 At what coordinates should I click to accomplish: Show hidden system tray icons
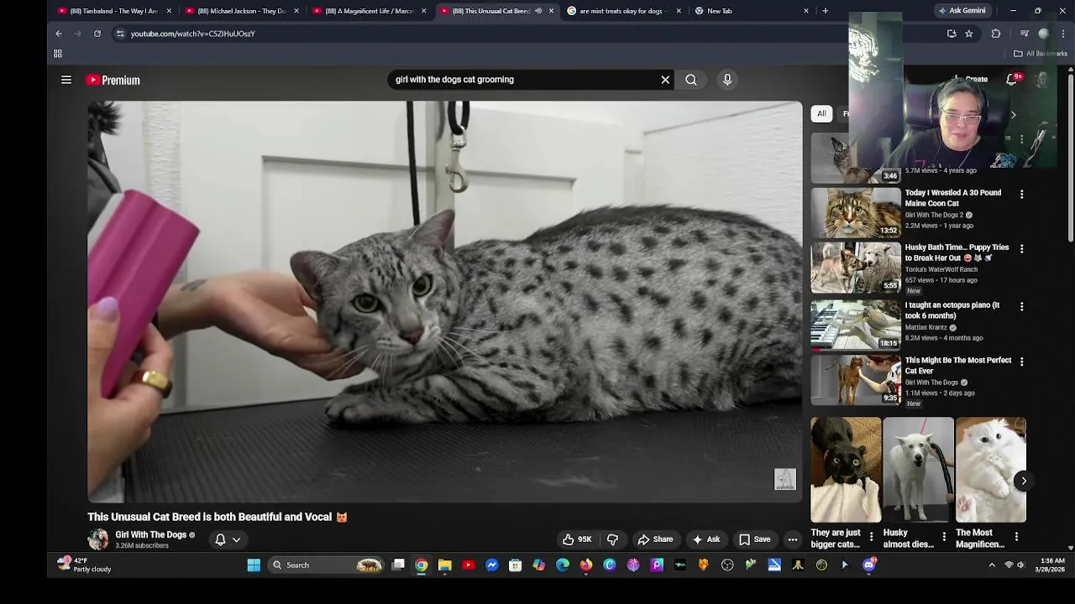(992, 565)
